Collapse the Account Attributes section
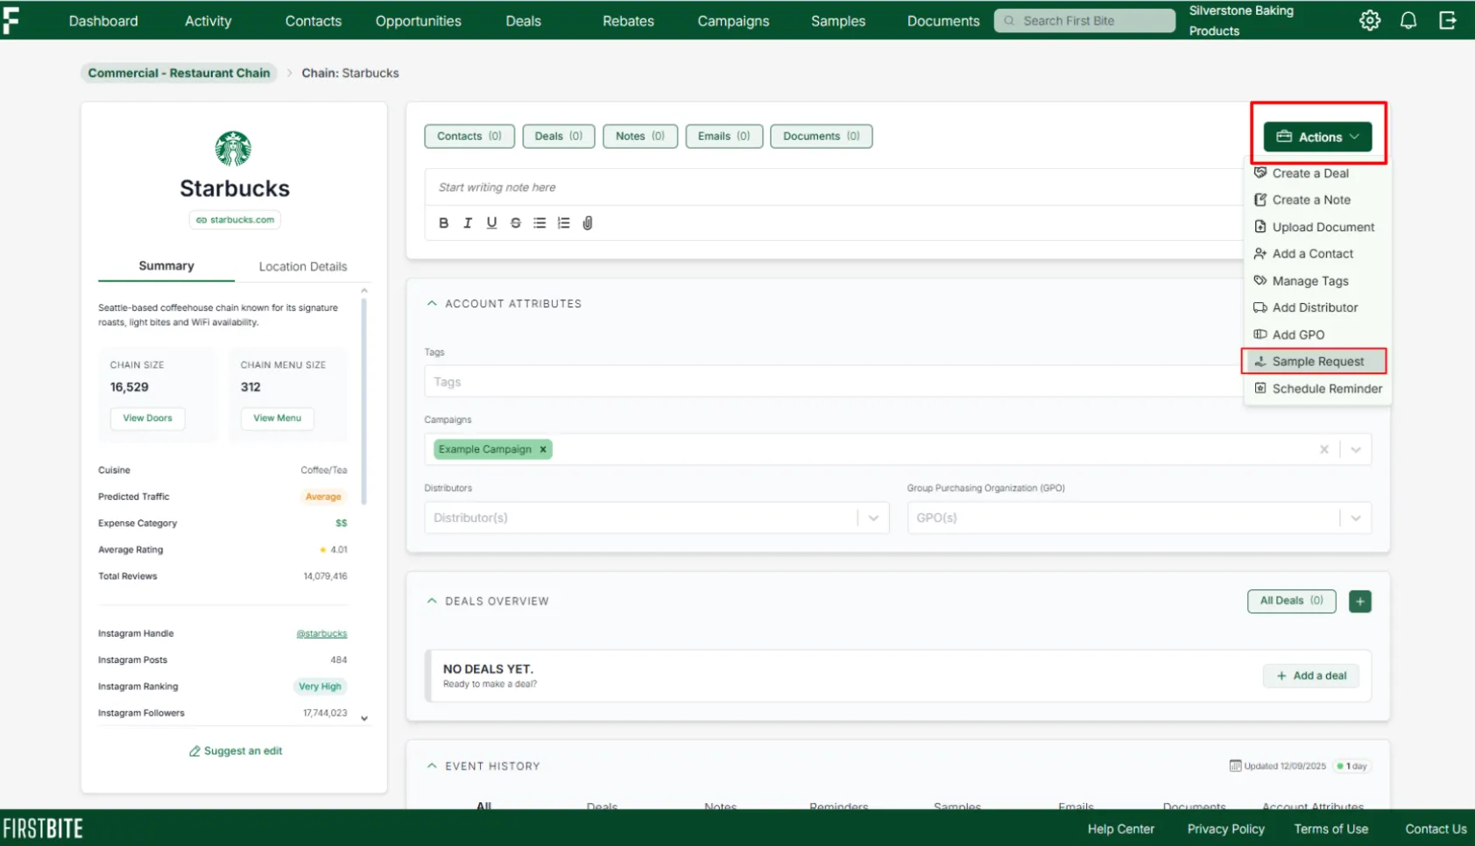 click(432, 304)
